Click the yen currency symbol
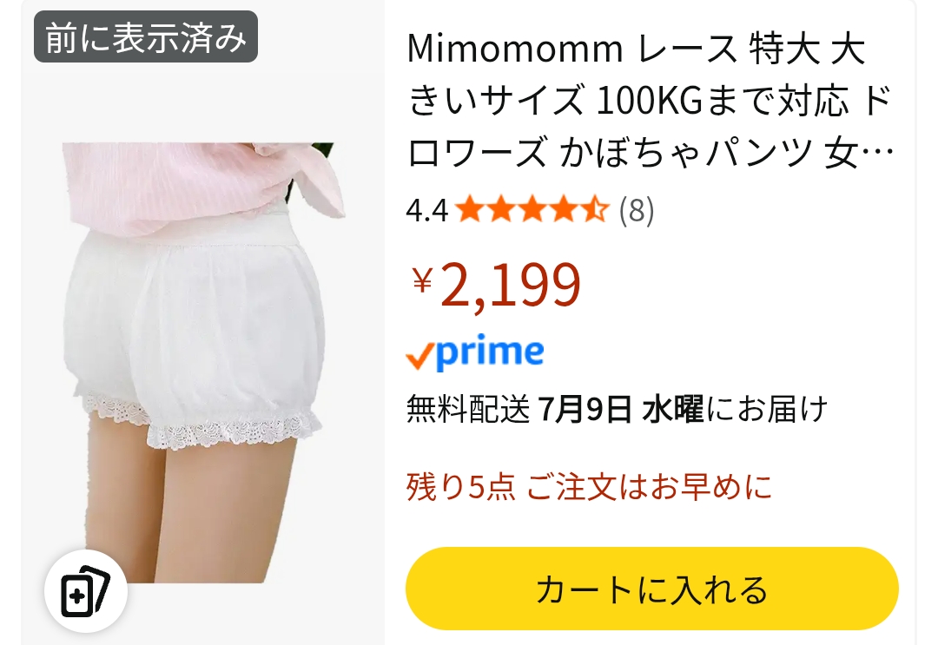938x645 pixels. tap(422, 280)
